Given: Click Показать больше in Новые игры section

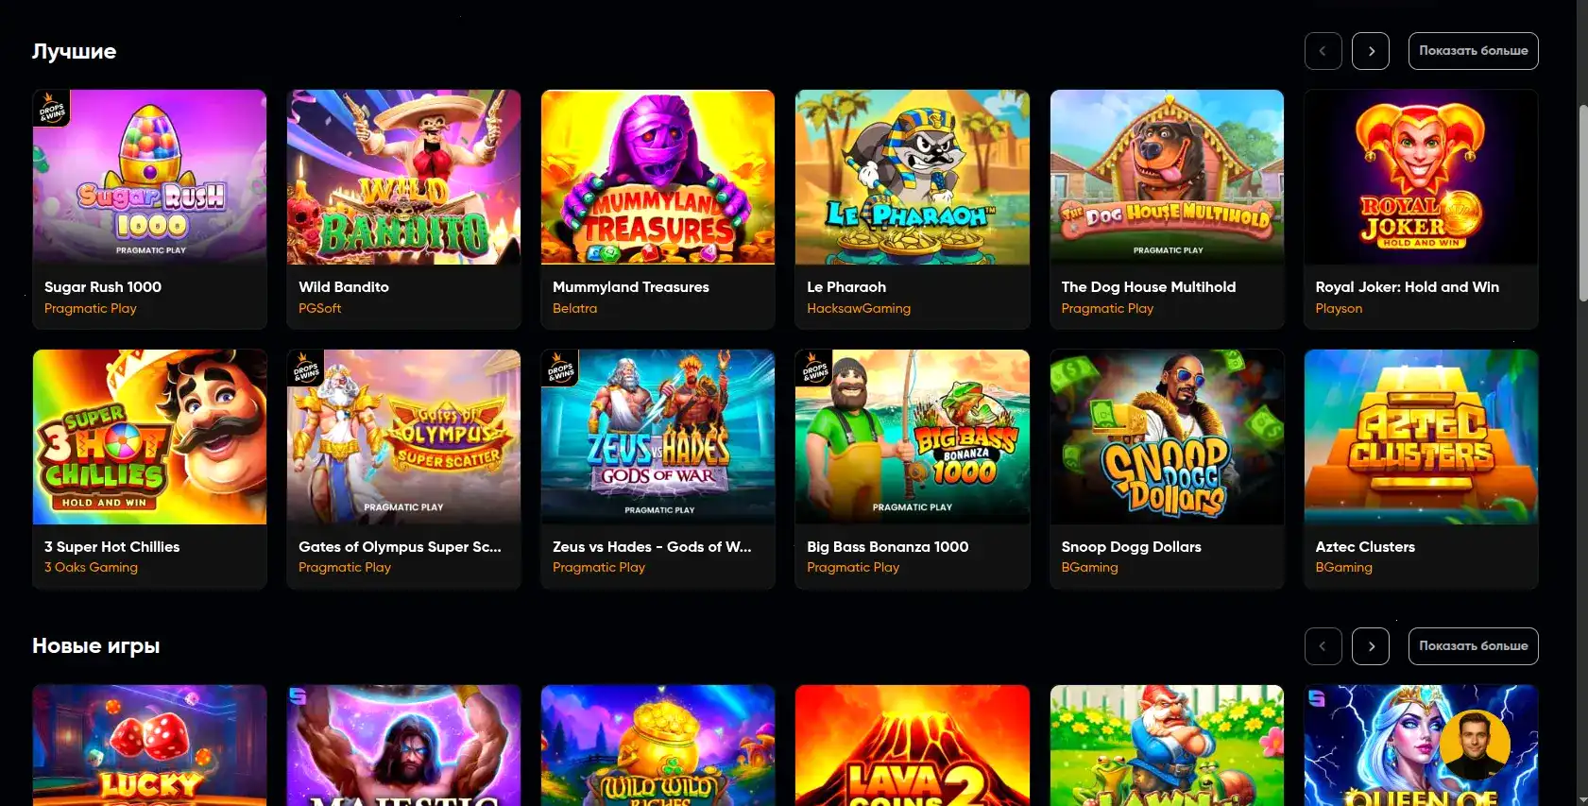Looking at the screenshot, I should pos(1473,646).
